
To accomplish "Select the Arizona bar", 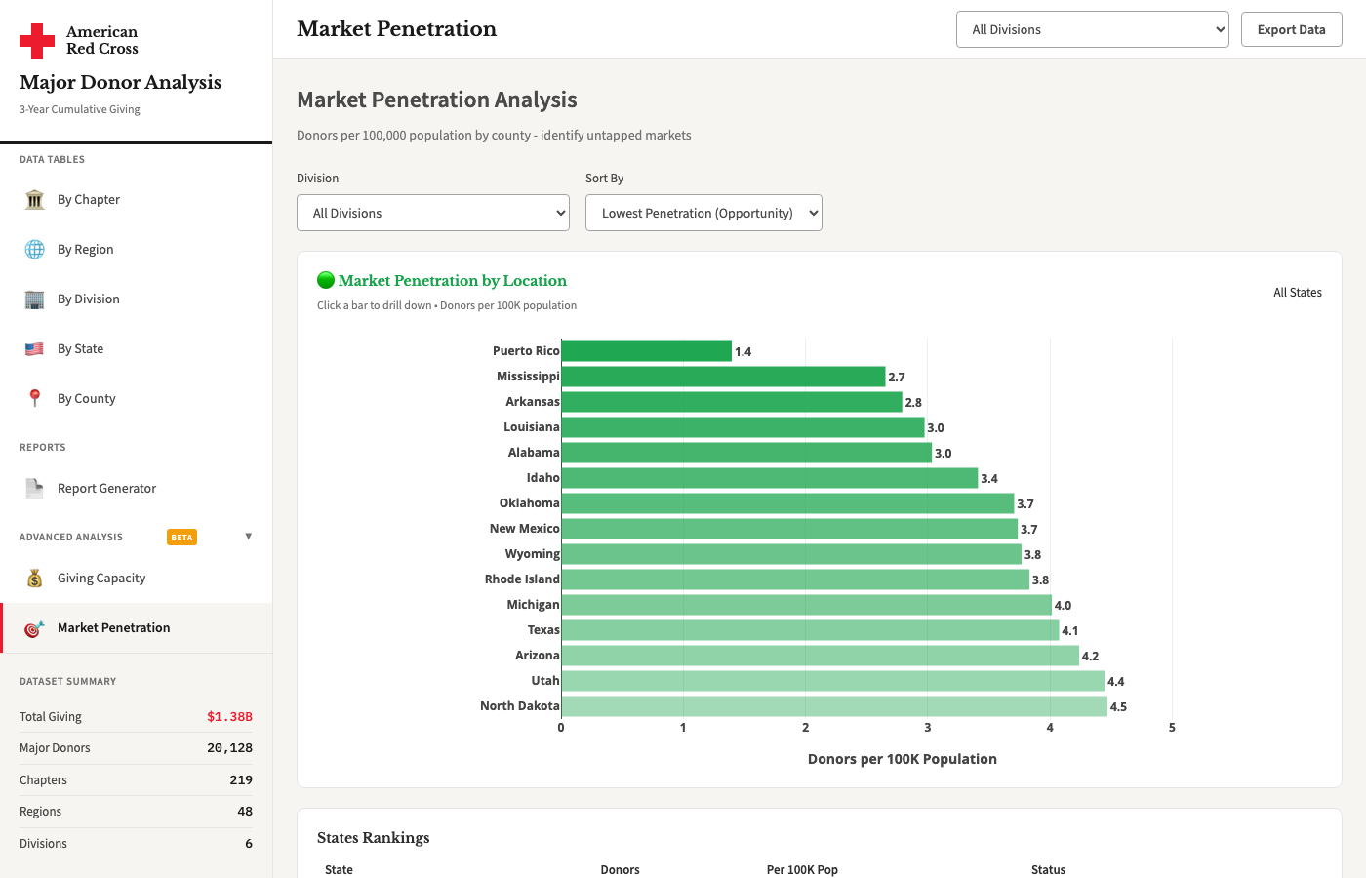I will [x=820, y=656].
